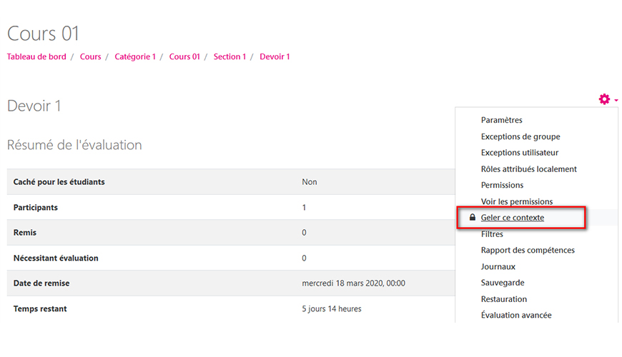Open Évaluation avancée menu entry

pos(516,315)
